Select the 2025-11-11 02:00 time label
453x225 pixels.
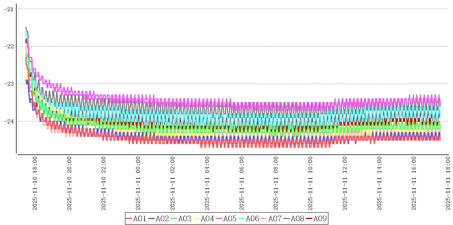(x=173, y=184)
